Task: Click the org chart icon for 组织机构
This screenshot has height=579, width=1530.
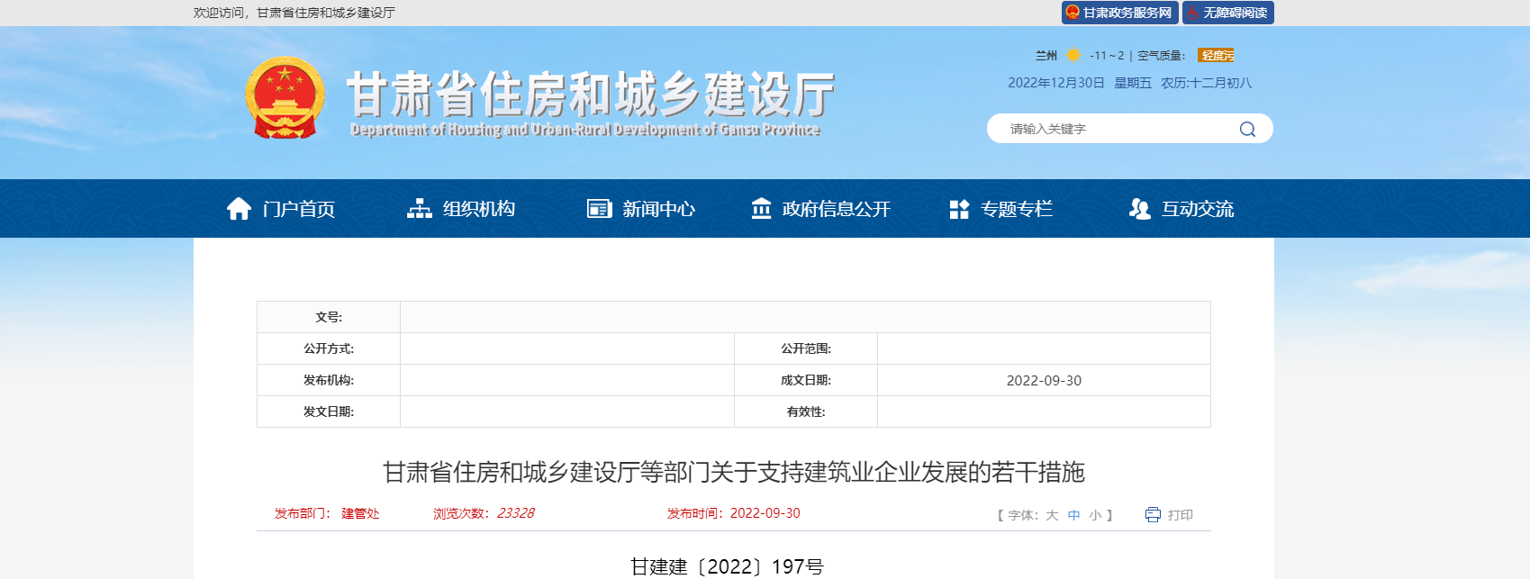Action: coord(420,209)
